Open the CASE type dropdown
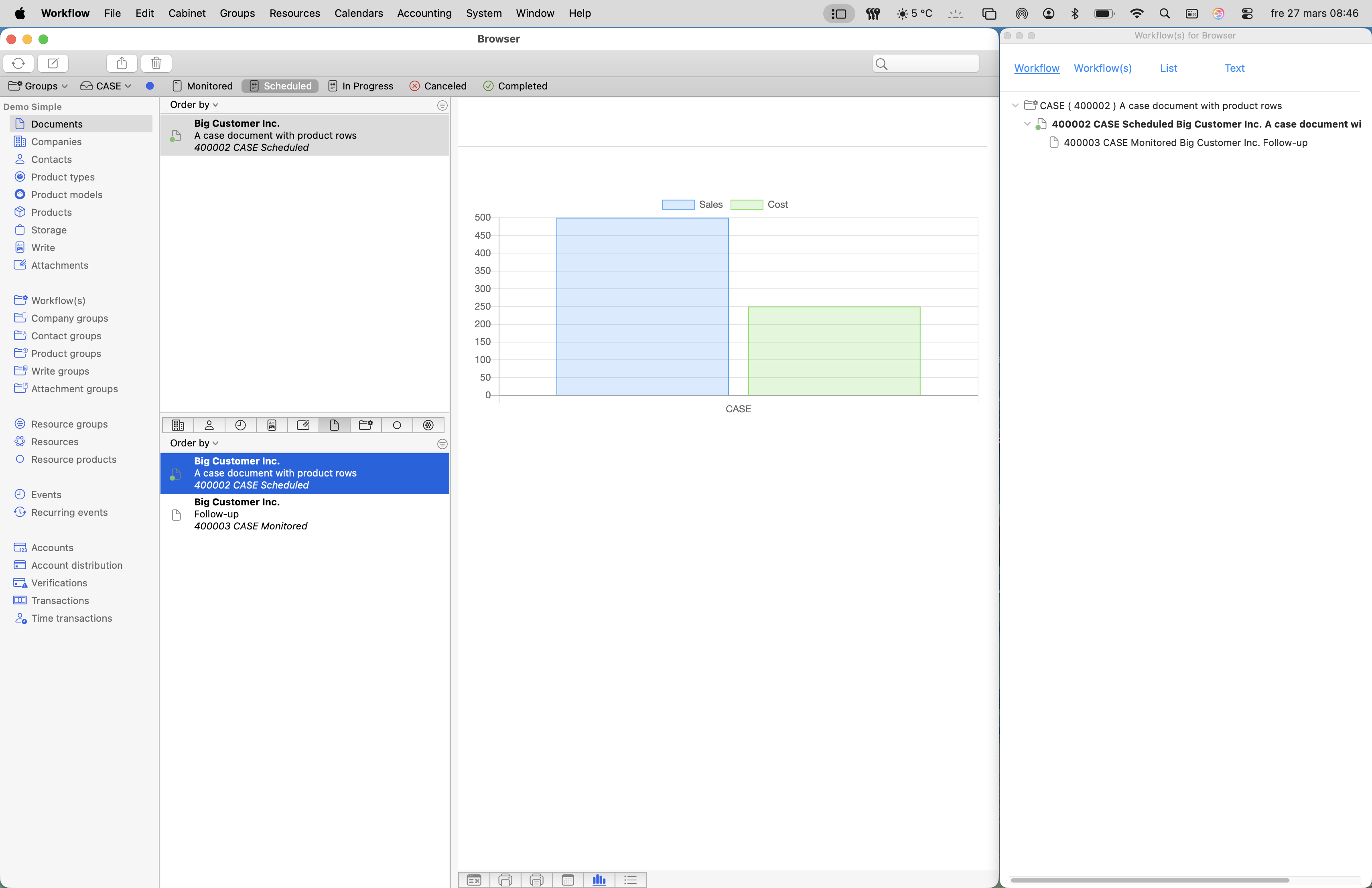This screenshot has width=1372, height=888. 106,86
